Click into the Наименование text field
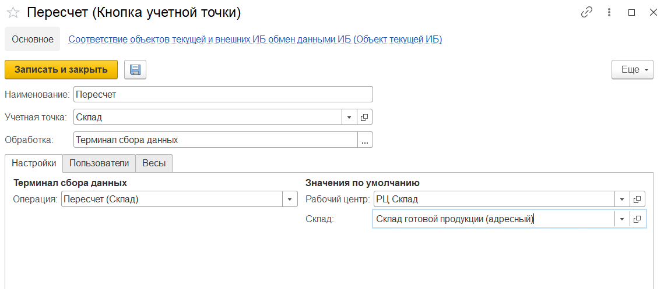 point(223,94)
